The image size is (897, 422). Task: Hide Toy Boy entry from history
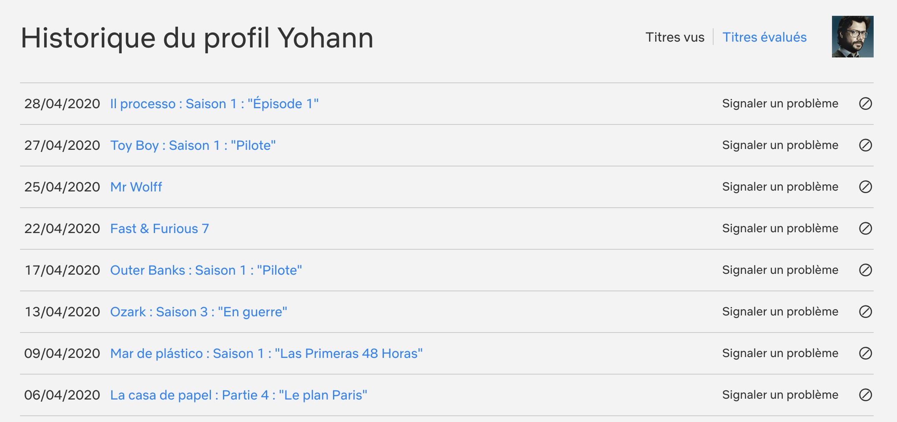(x=865, y=145)
